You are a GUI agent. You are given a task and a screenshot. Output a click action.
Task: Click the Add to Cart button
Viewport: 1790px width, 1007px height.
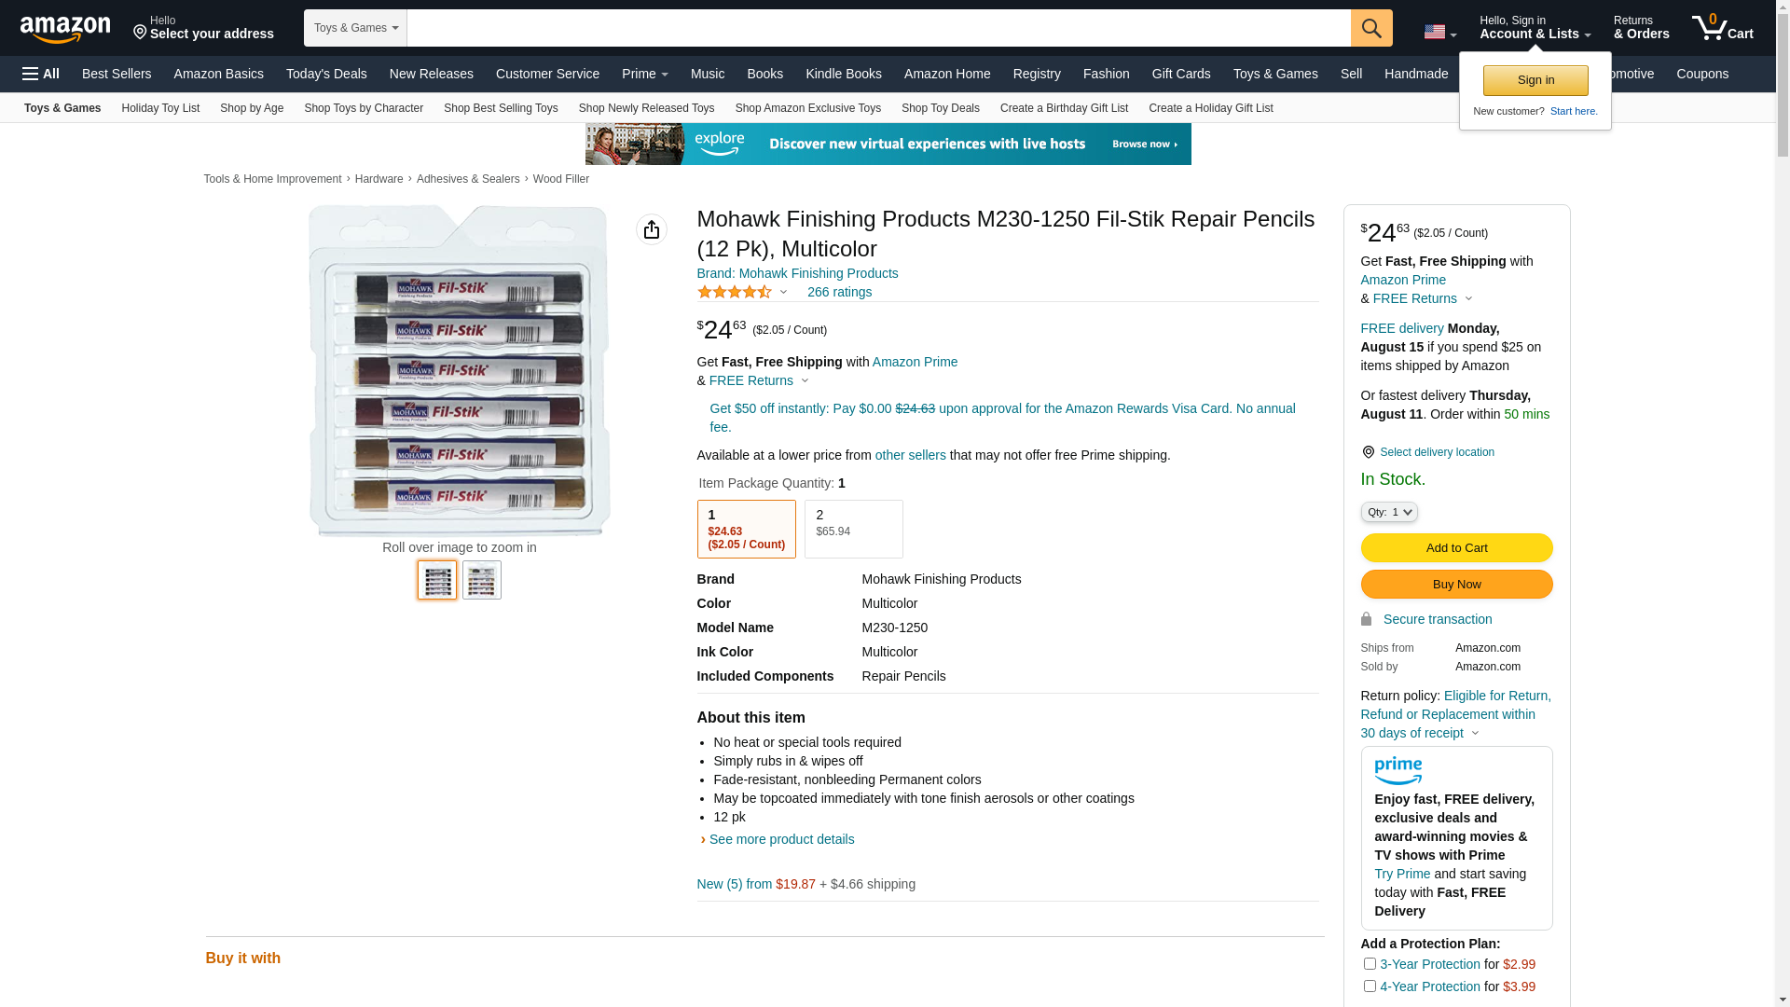click(1456, 547)
